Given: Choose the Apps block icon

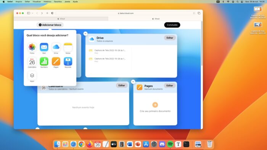Looking at the screenshot, I should point(32,75).
